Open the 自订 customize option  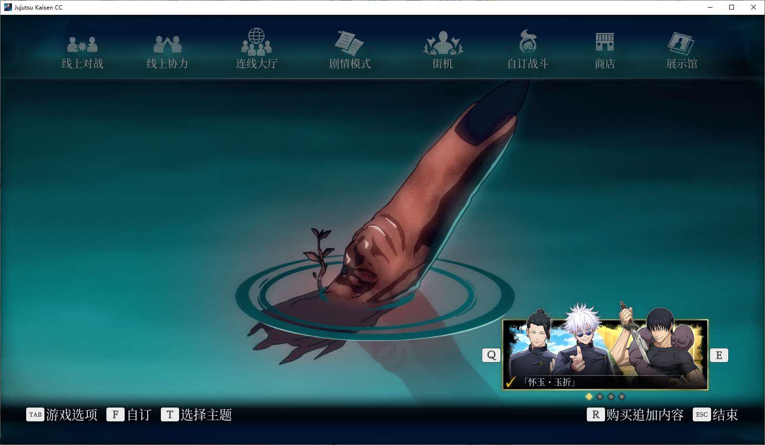[129, 414]
